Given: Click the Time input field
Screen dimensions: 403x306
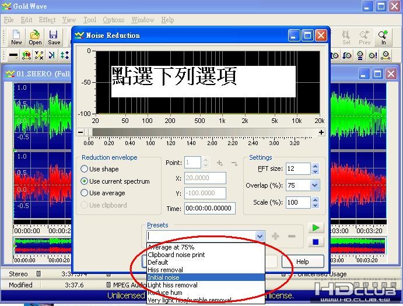Looking at the screenshot, I should (210, 208).
